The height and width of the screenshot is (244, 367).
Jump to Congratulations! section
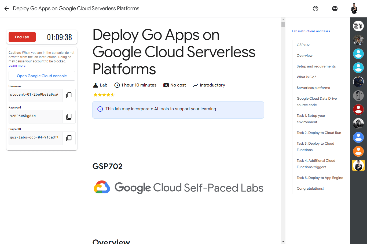[x=310, y=189]
